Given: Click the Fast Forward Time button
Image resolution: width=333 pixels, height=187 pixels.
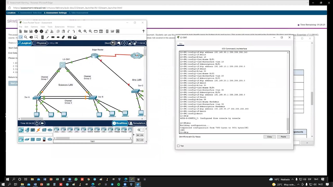Looking at the screenshot, I should click(x=42, y=123).
